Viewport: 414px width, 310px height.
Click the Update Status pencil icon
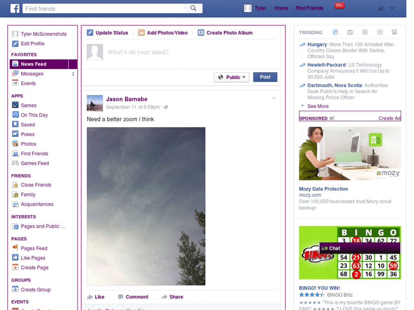point(90,32)
